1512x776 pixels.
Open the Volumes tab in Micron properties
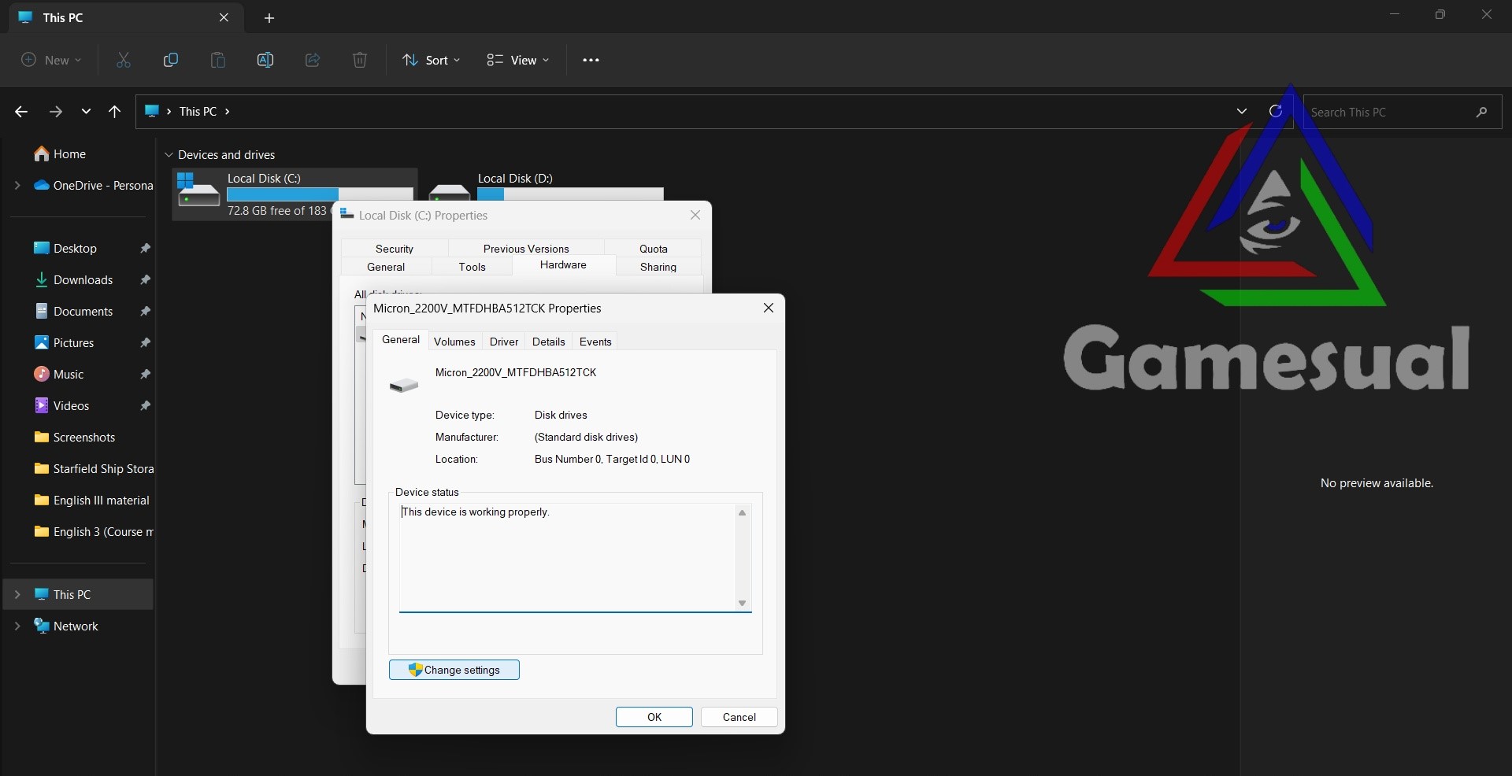point(454,342)
